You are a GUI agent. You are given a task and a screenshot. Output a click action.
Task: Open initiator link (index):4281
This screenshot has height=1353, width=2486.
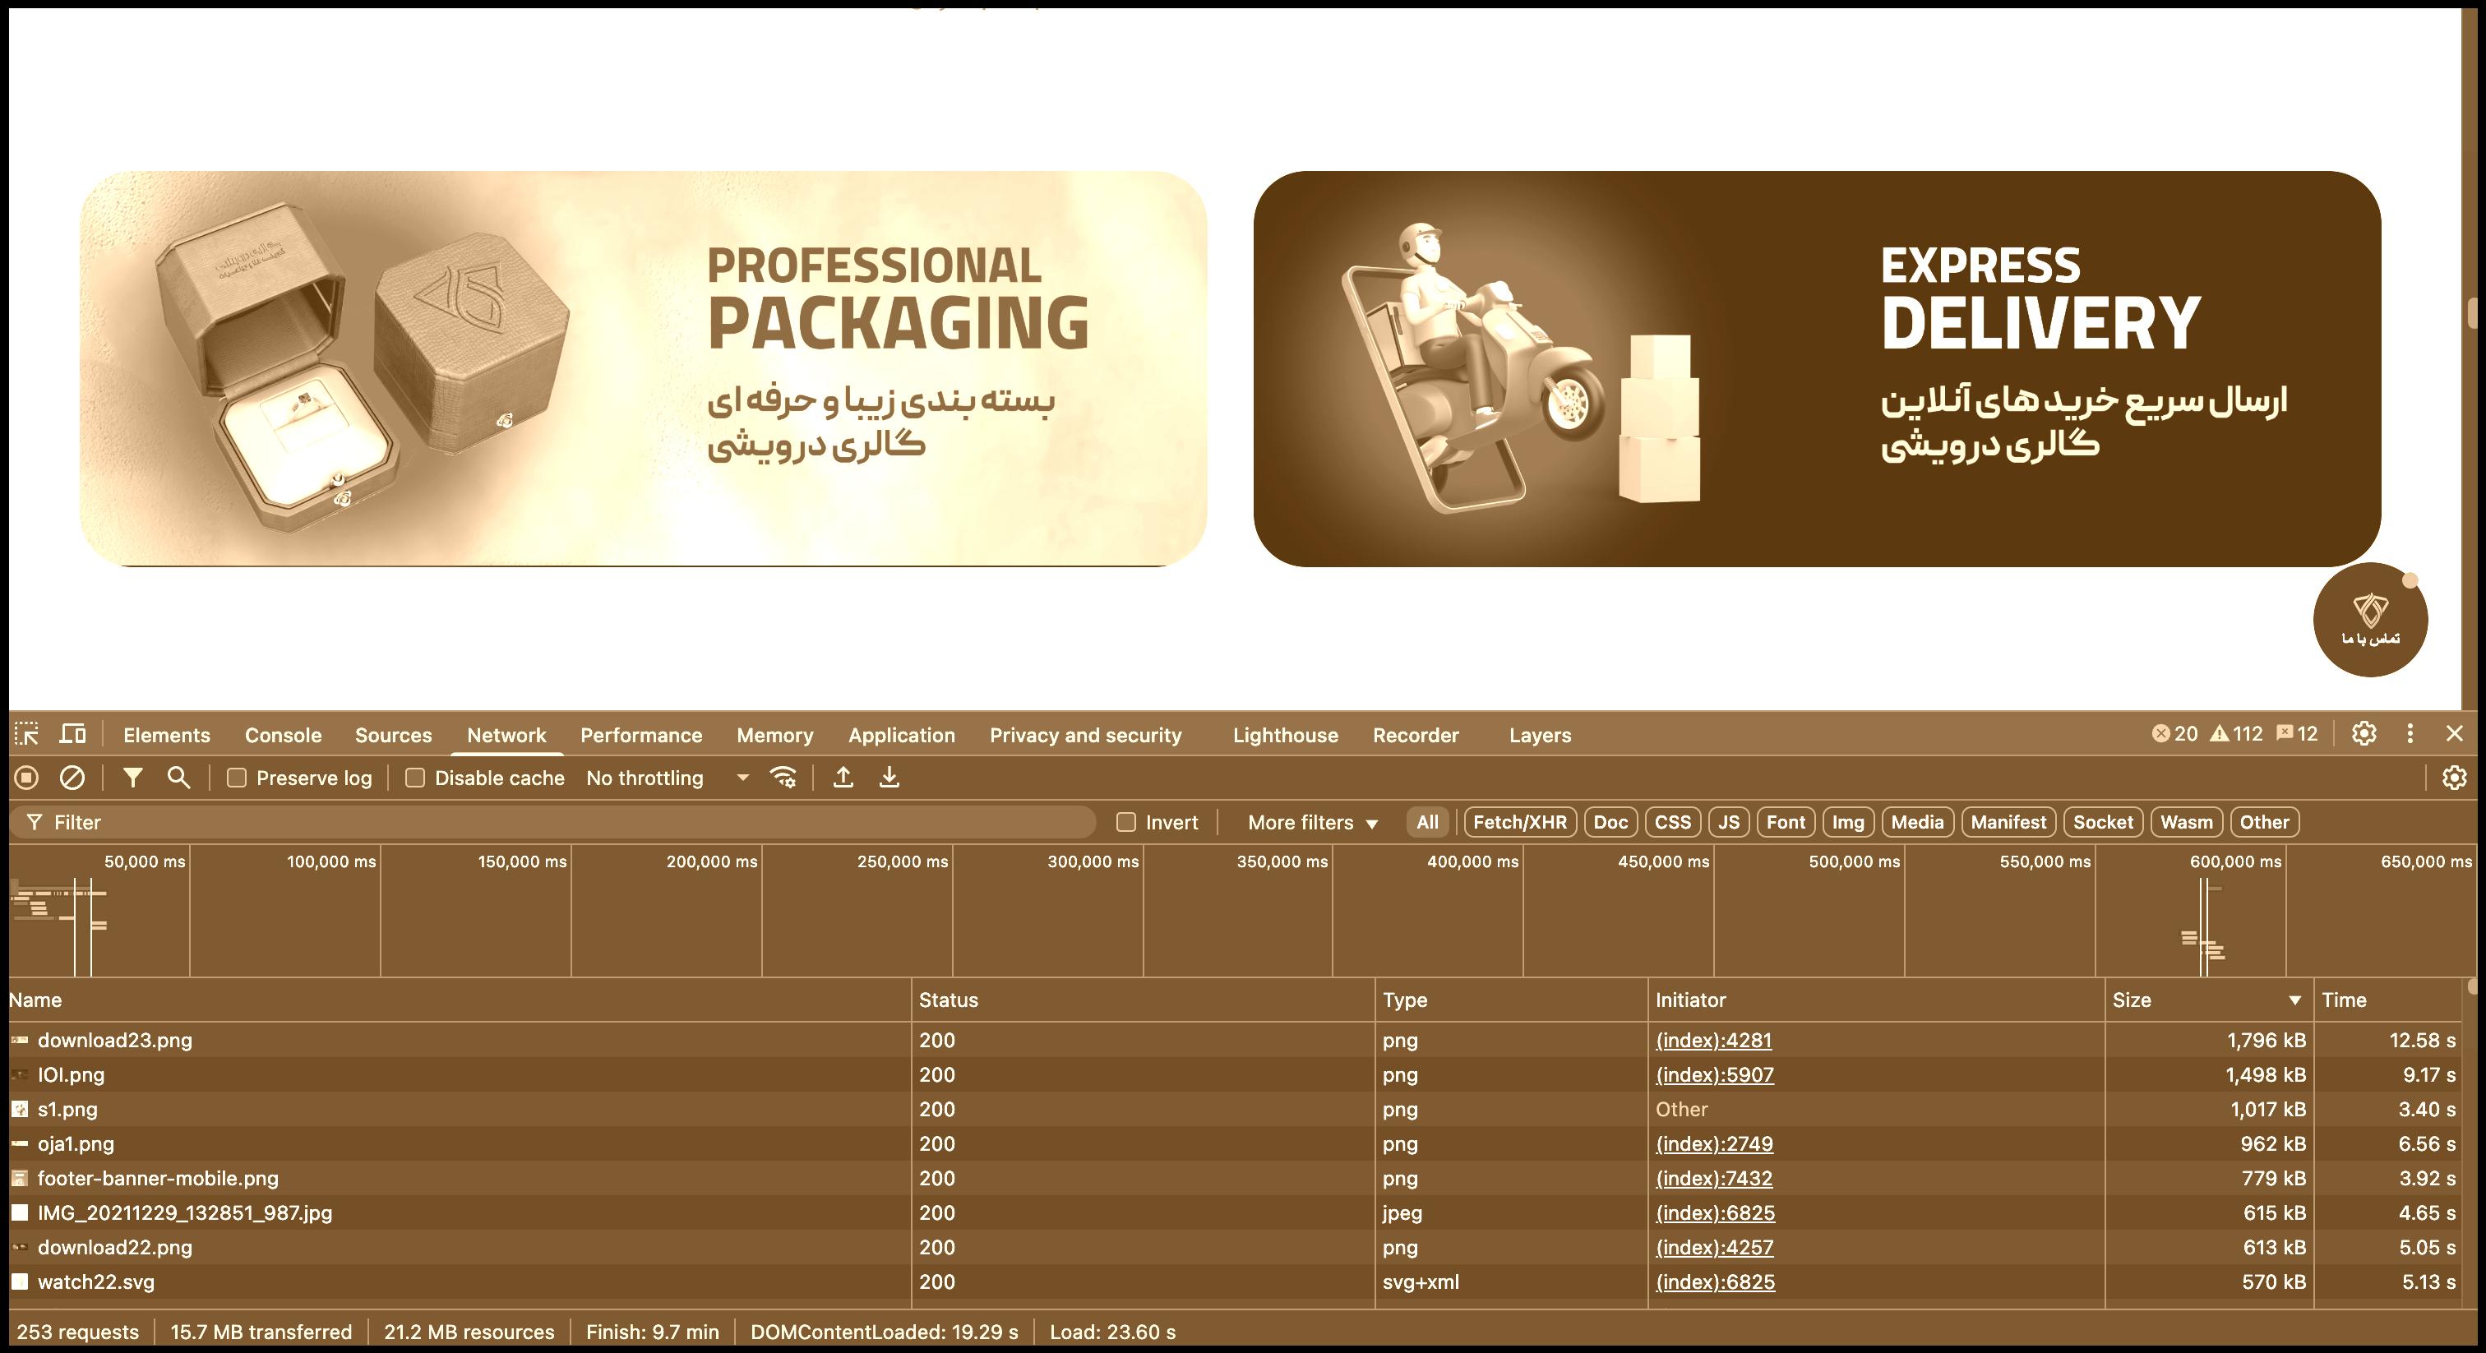click(x=1713, y=1041)
